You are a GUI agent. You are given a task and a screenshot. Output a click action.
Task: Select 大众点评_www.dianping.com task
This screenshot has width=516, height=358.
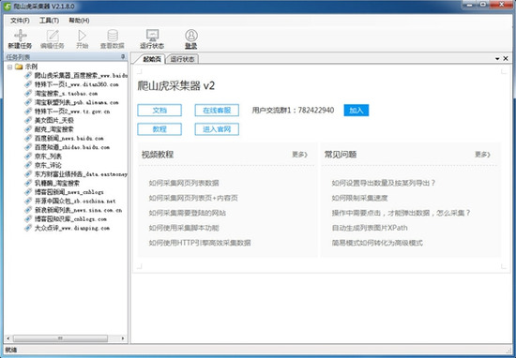coord(72,228)
